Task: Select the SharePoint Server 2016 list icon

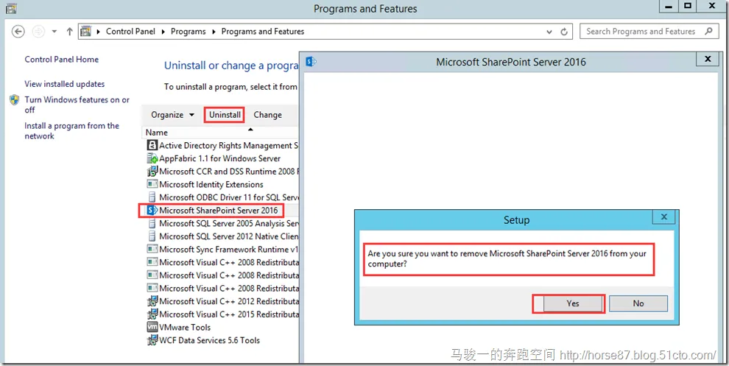Action: pos(152,211)
